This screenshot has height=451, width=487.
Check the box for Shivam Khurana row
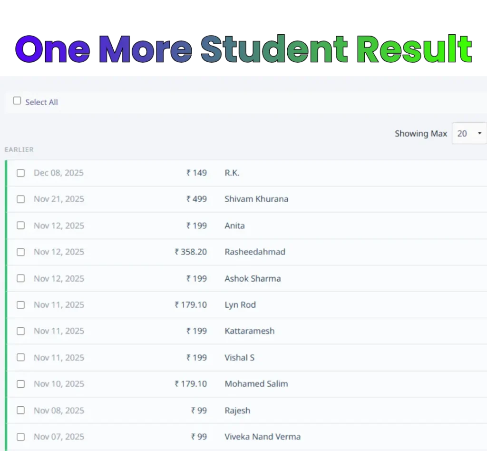click(x=20, y=199)
